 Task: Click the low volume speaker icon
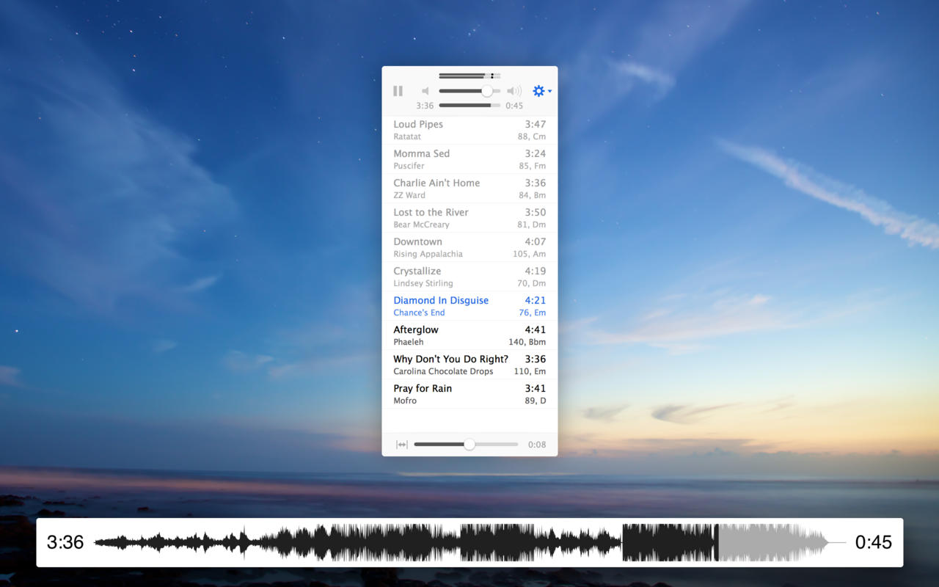425,91
